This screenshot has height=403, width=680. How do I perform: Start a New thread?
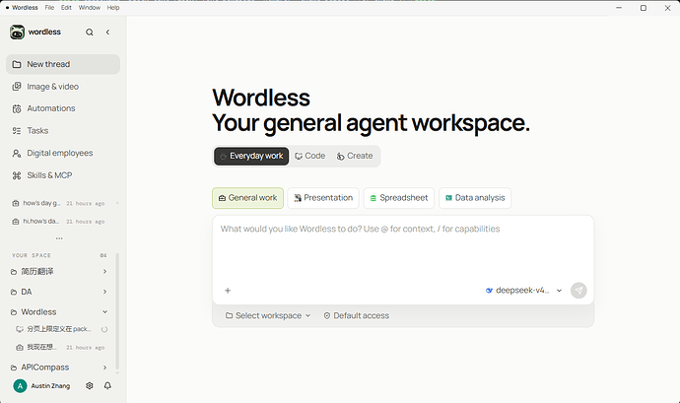(x=63, y=64)
